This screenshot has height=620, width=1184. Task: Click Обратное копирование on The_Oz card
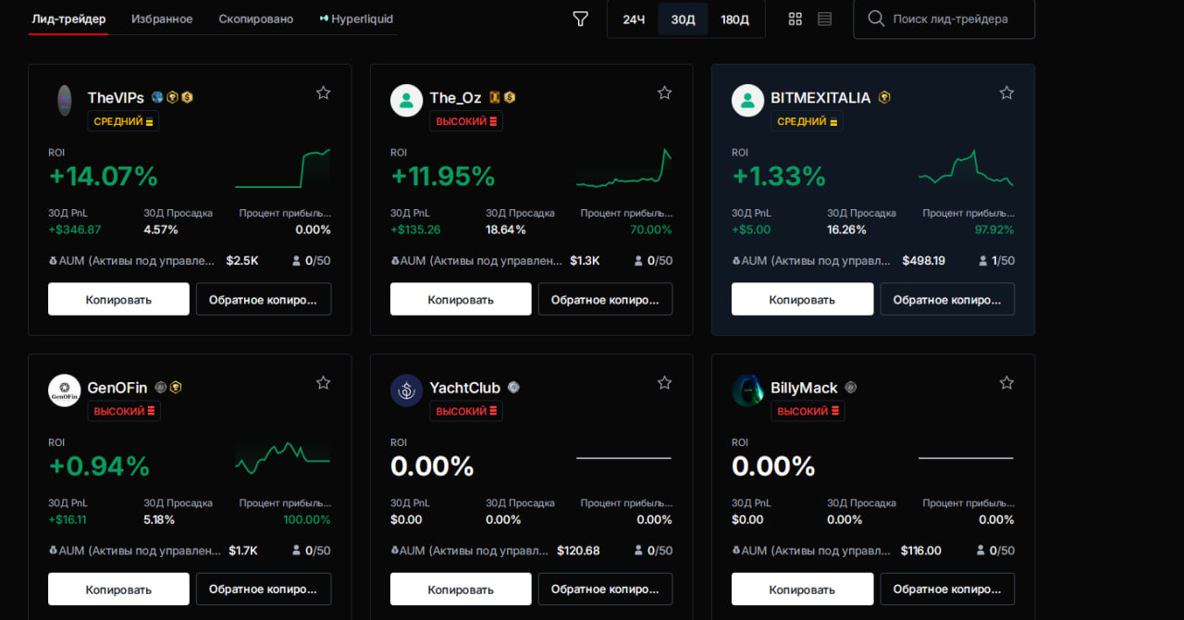tap(605, 299)
